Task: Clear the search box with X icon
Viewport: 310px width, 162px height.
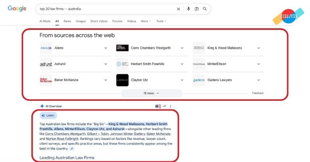Action: point(178,9)
